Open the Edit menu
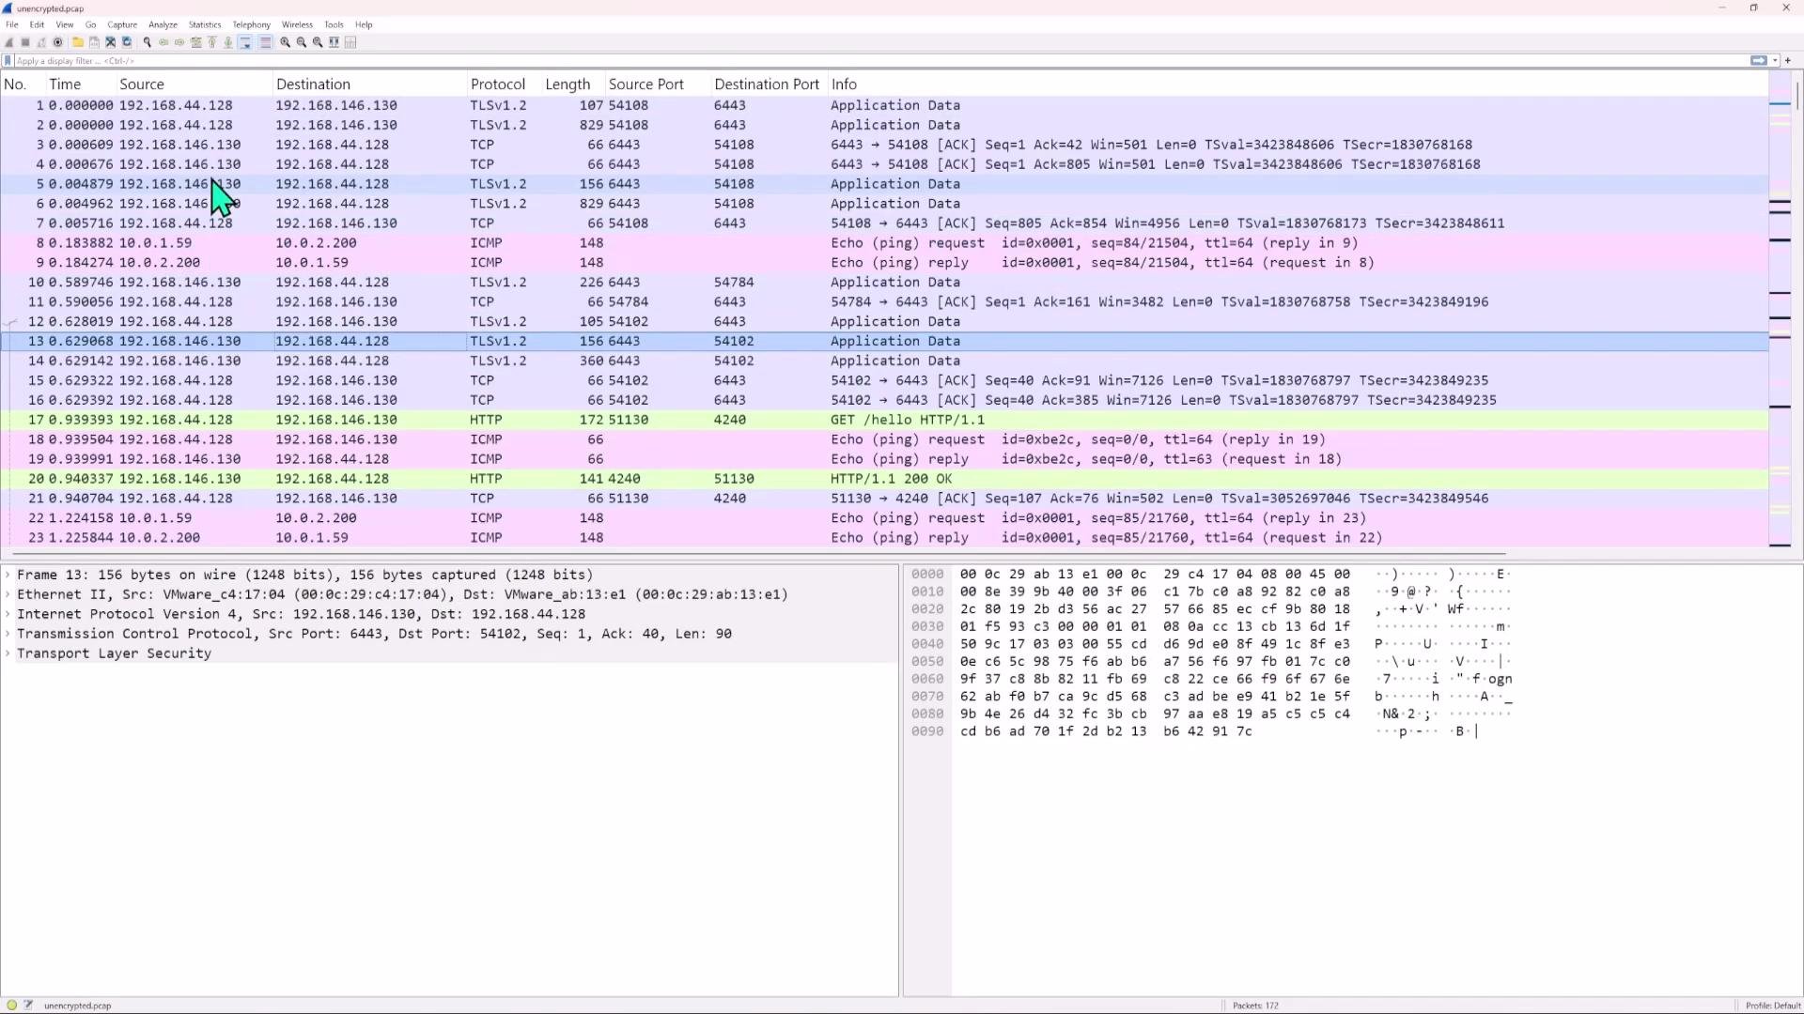This screenshot has height=1014, width=1804. pos(37,24)
